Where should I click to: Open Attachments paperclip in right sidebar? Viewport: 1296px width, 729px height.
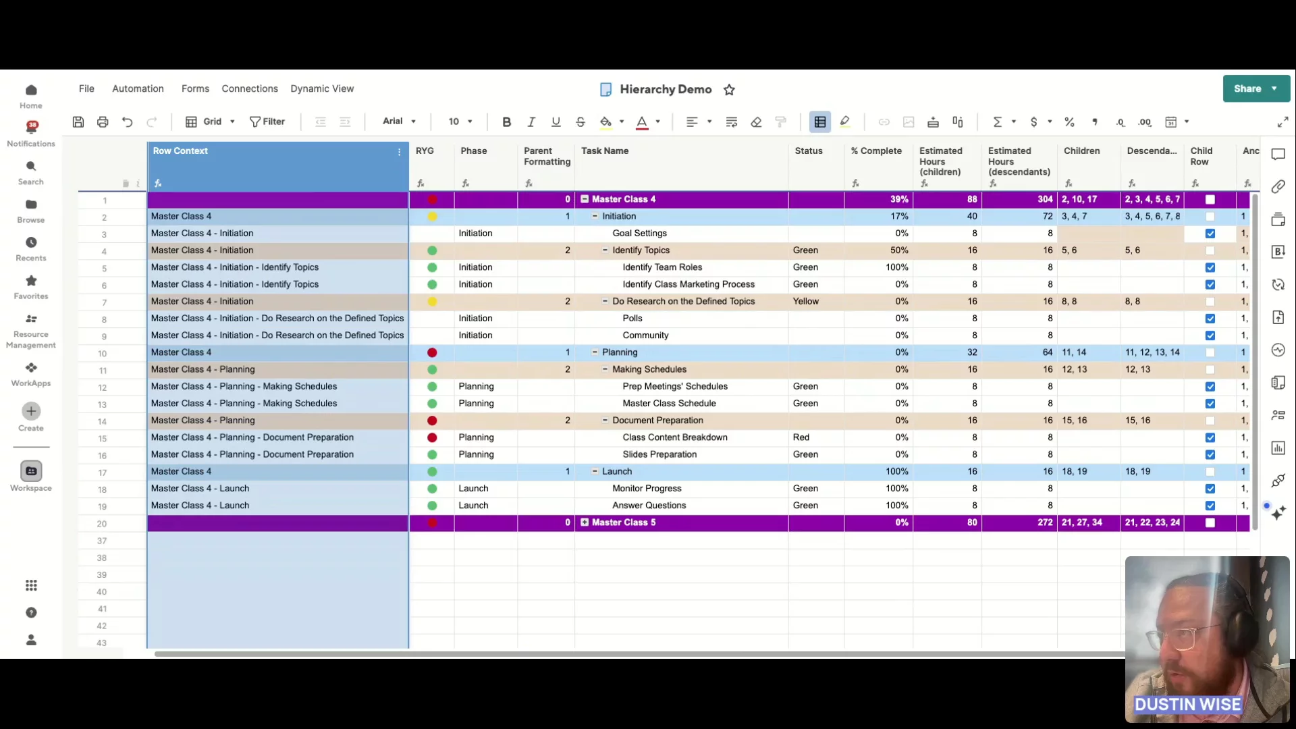(1278, 187)
